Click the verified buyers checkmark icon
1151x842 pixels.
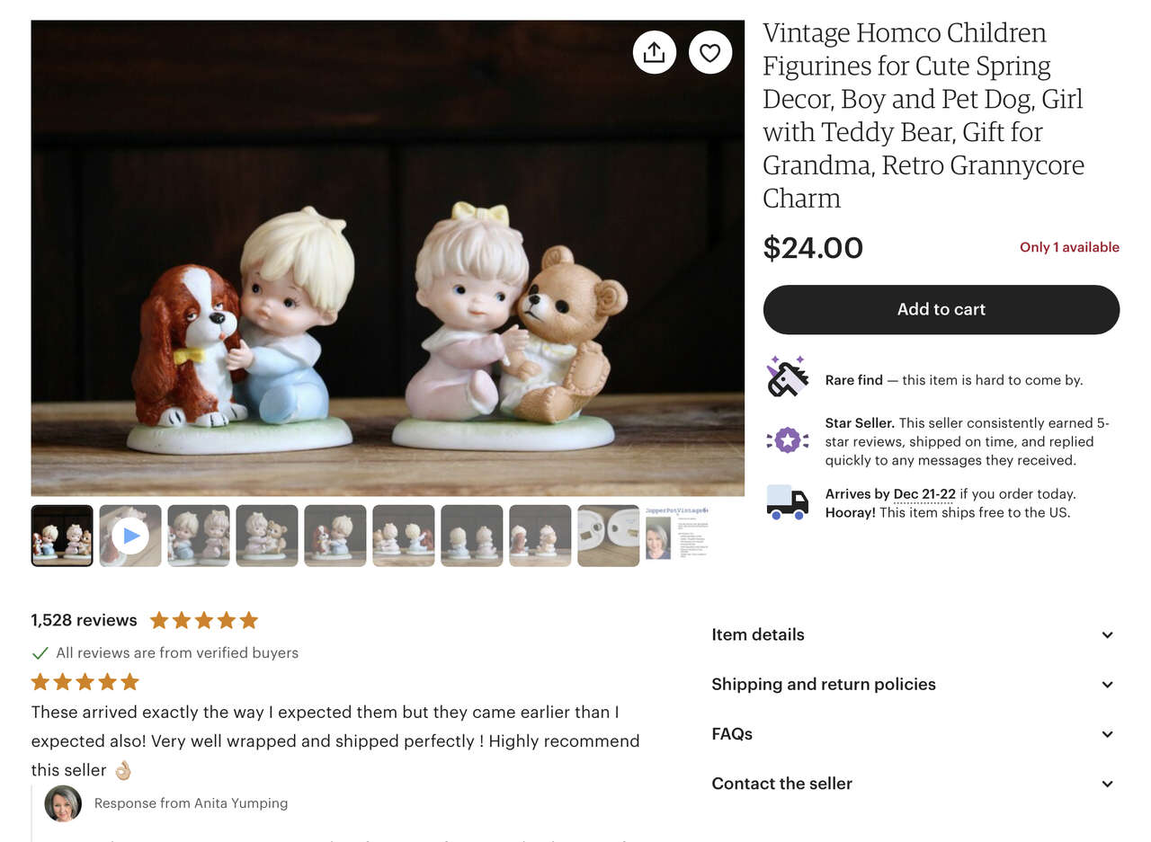40,653
